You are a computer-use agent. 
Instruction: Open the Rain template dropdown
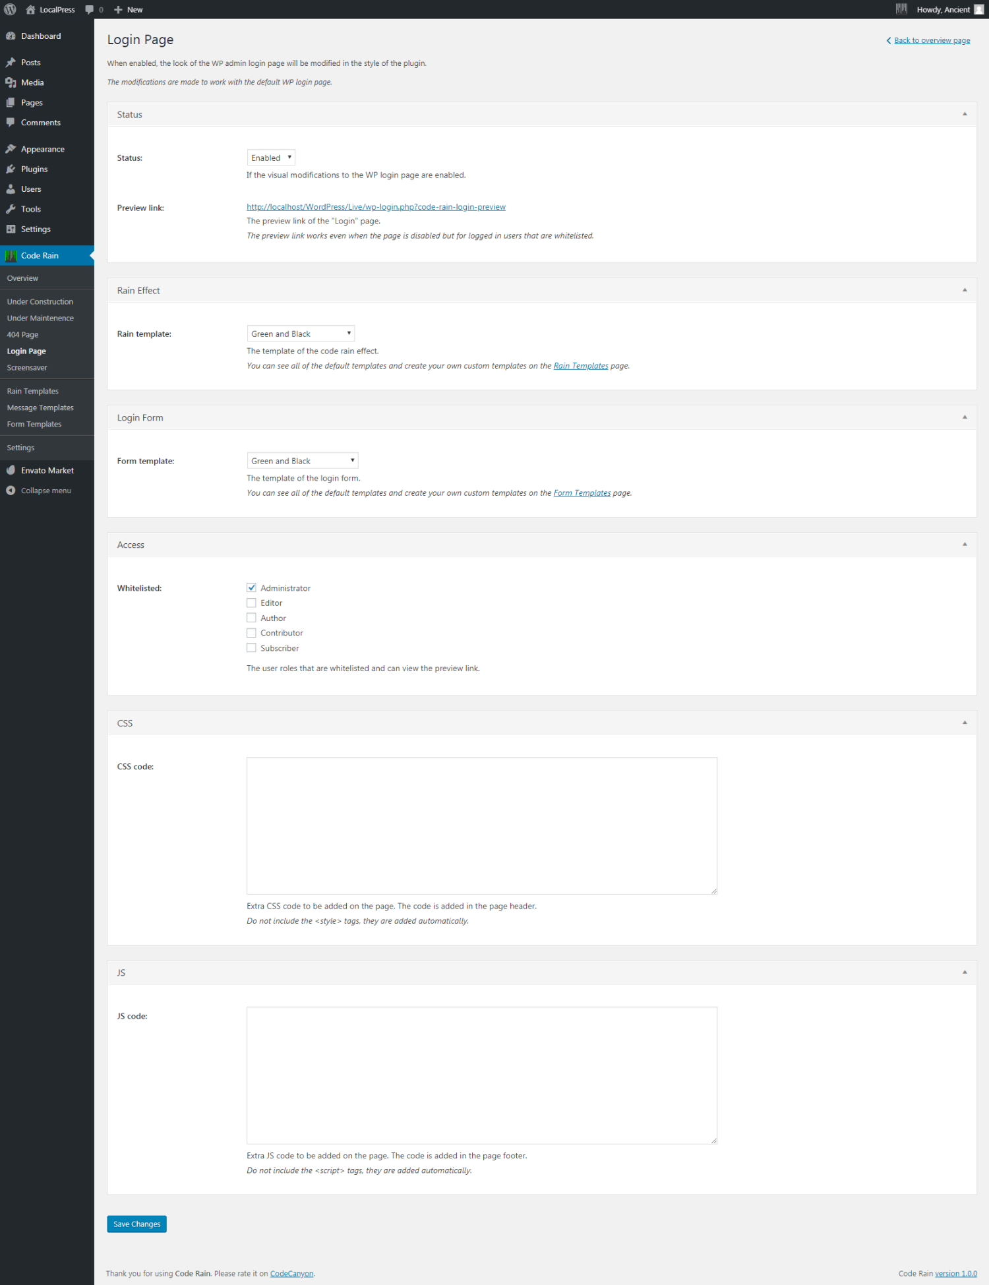click(301, 334)
